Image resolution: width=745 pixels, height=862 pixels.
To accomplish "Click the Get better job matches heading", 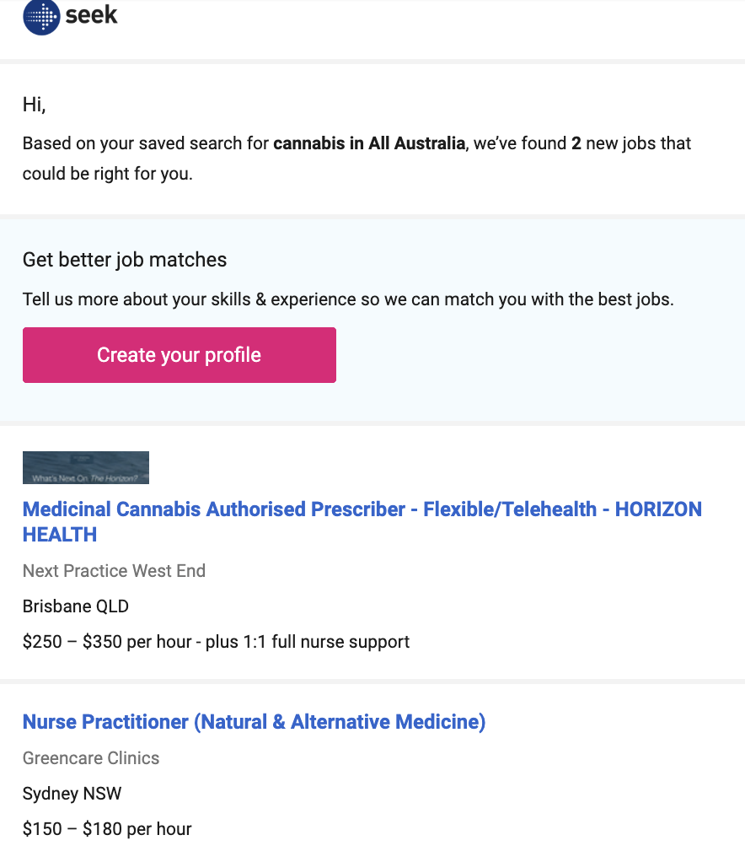I will (x=125, y=260).
